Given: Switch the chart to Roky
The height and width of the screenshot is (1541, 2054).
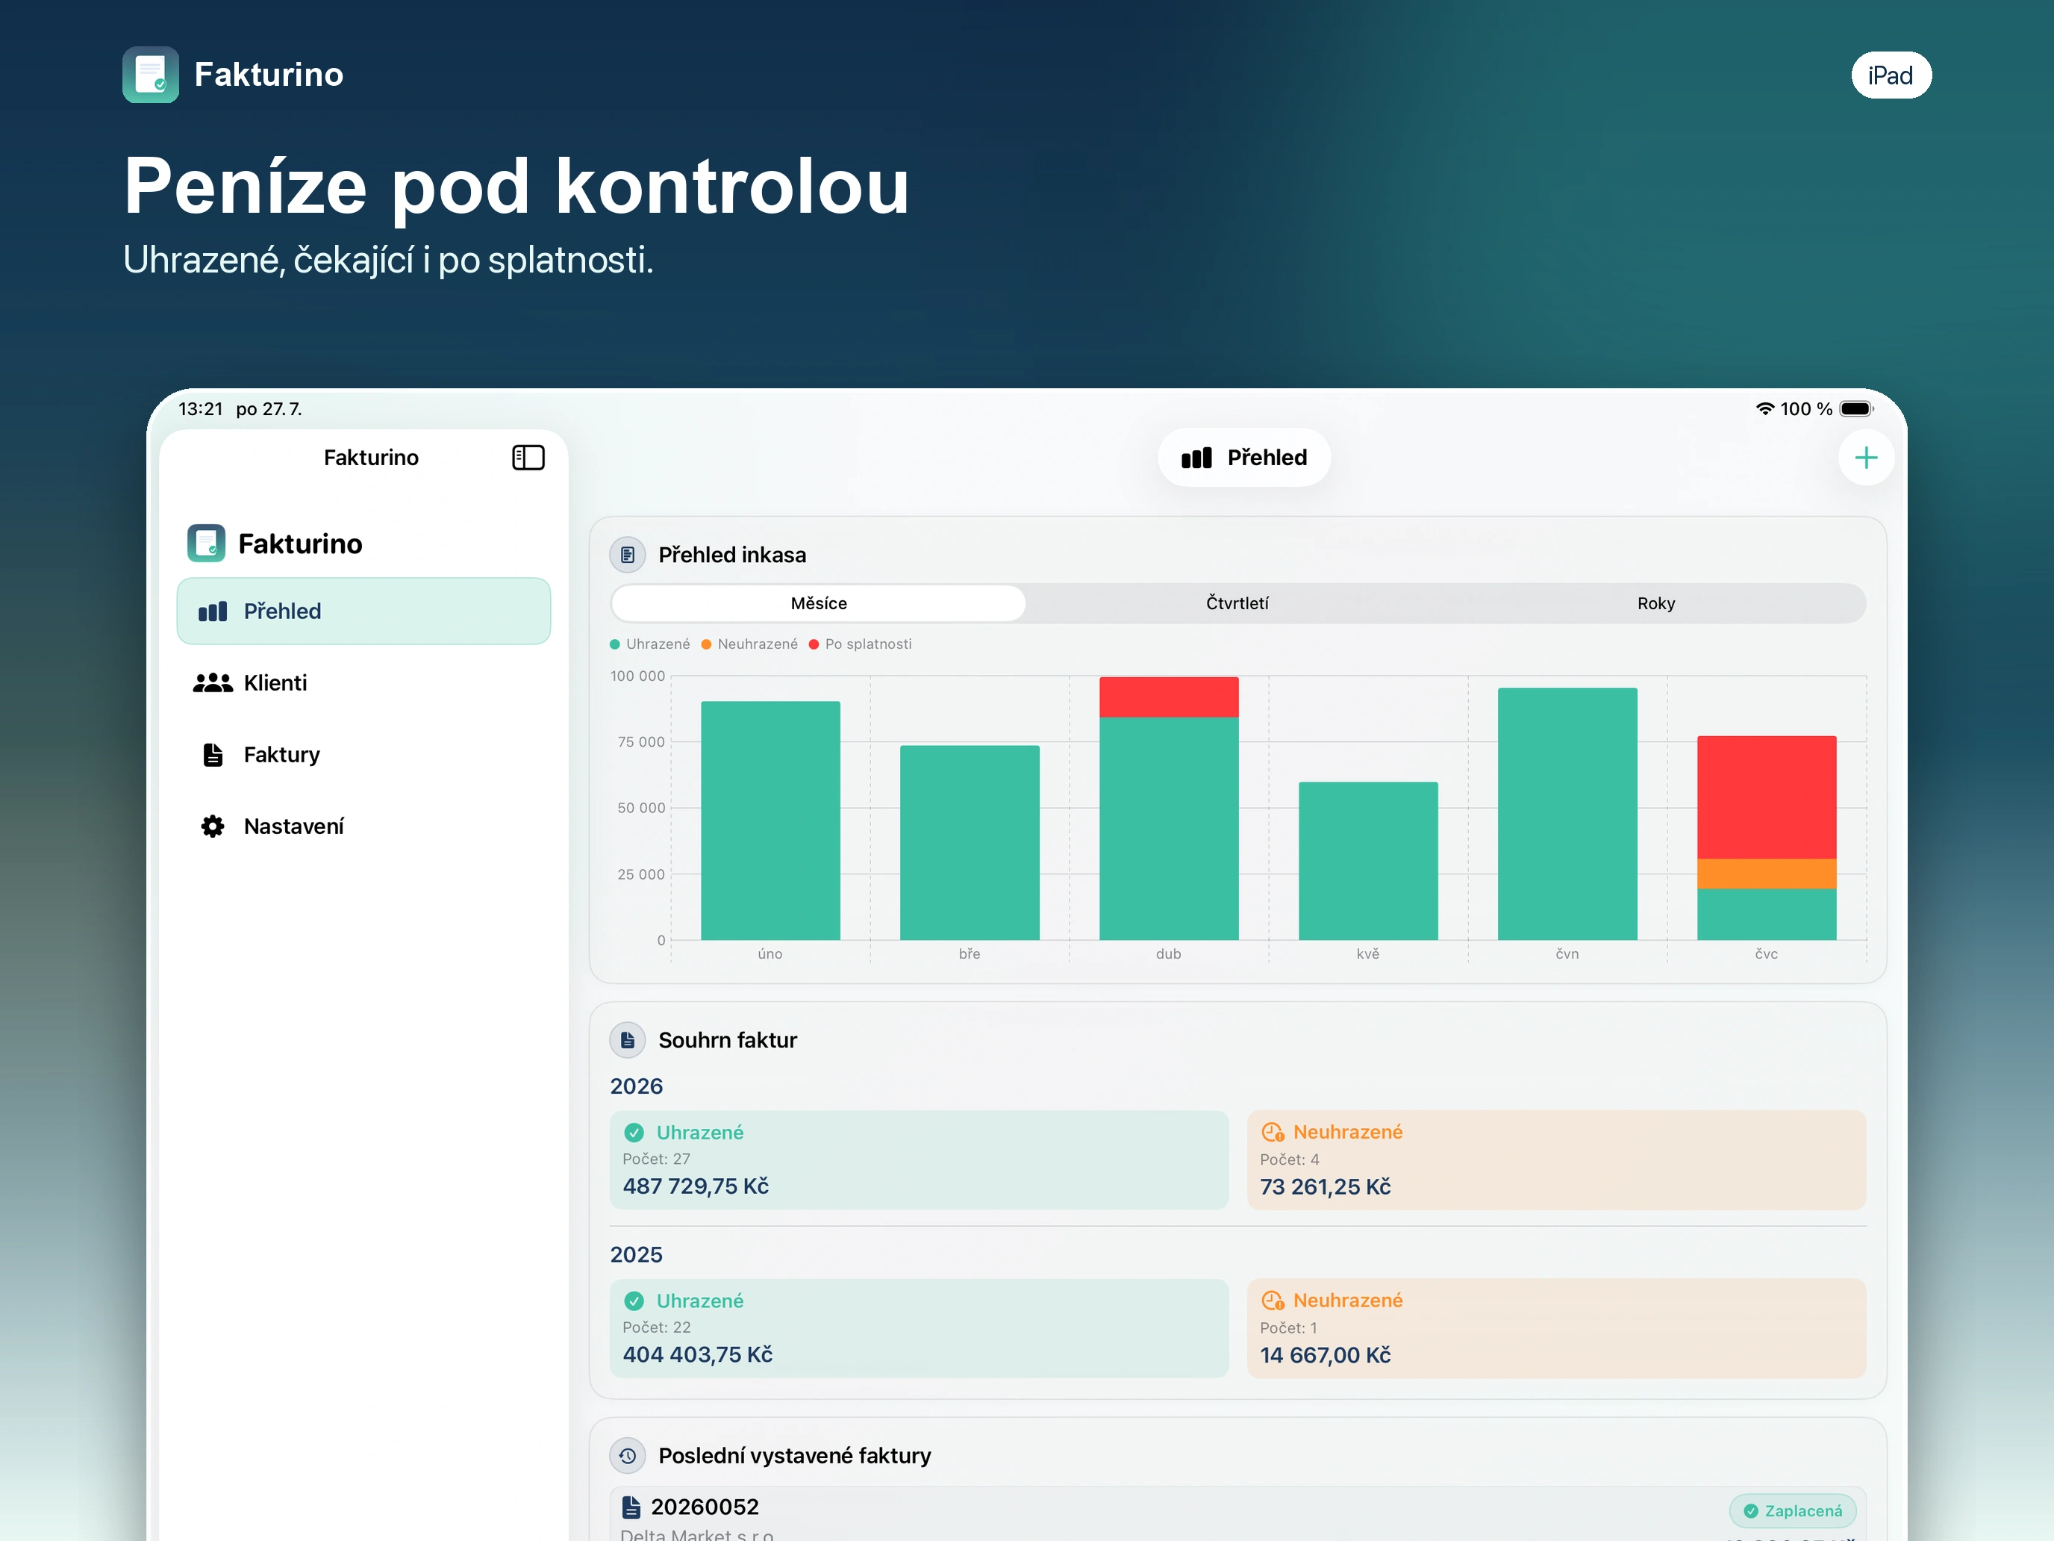Looking at the screenshot, I should click(1655, 603).
